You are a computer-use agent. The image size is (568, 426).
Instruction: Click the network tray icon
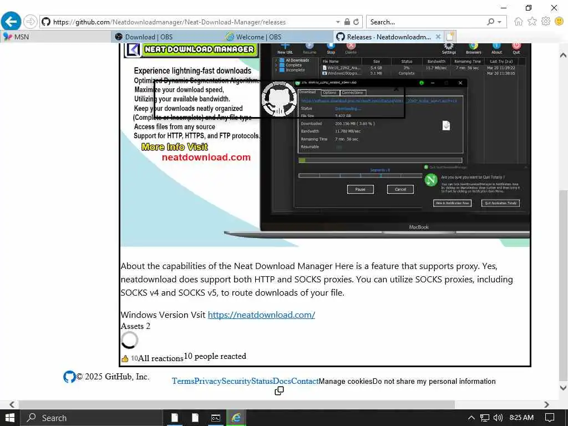pos(485,418)
